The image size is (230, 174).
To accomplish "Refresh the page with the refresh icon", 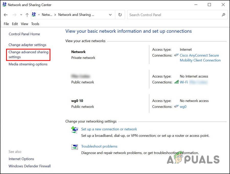I will coord(120,15).
